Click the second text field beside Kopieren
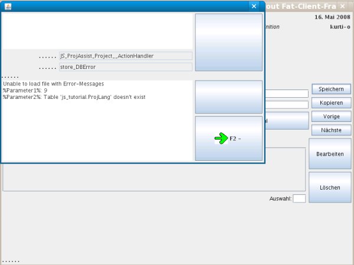Image resolution: width=354 pixels, height=265 pixels. pos(286,105)
